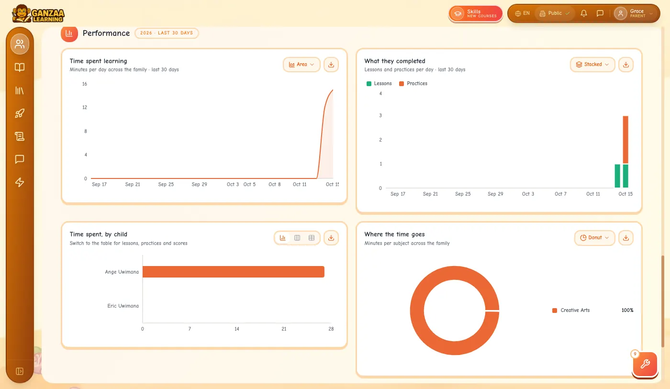This screenshot has height=389, width=670.
Task: Open messages from the top bar
Action: (600, 13)
